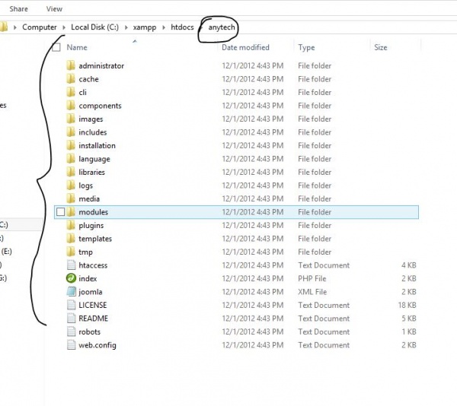Screen dimensions: 457x406
Task: Tick the select-all checkbox beside Name
Action: [56, 47]
